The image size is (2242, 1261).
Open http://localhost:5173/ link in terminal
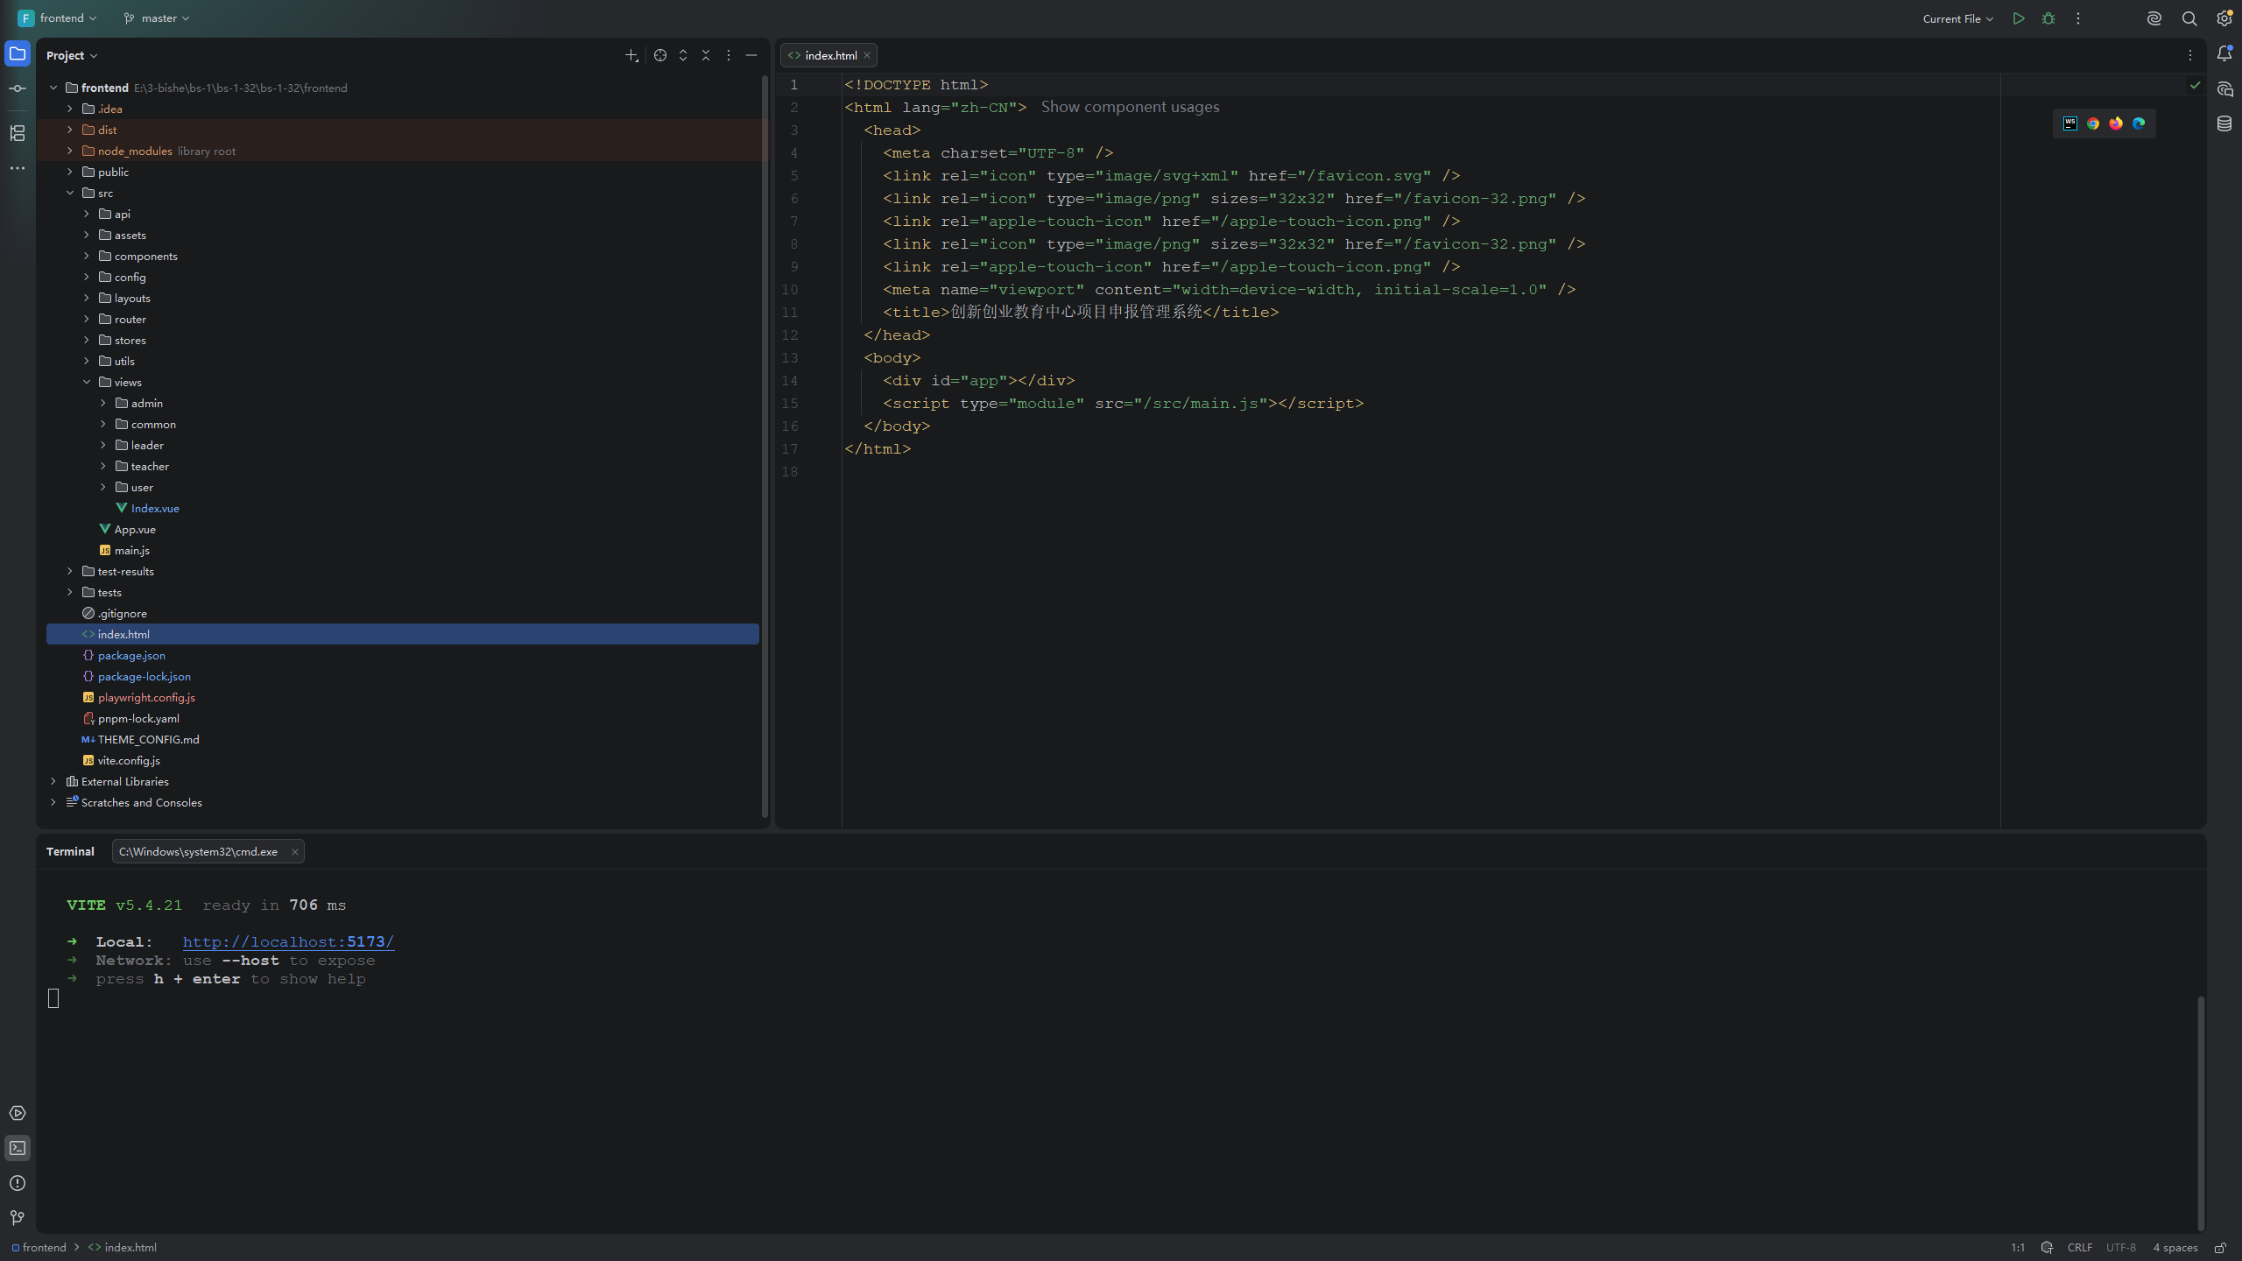(288, 941)
